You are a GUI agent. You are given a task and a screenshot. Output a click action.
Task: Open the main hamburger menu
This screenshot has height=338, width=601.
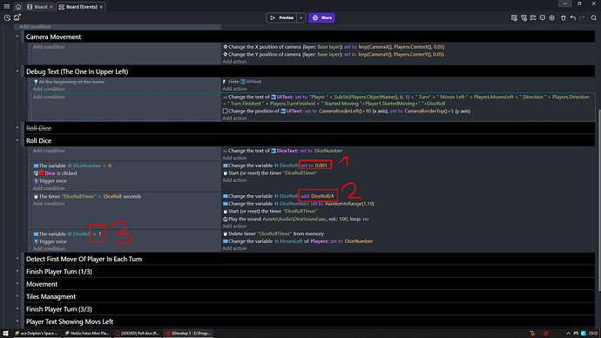click(x=6, y=6)
